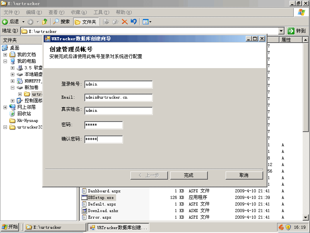The image size is (310, 233).
Task: Open the Views dropdown arrow
Action: pos(150,22)
